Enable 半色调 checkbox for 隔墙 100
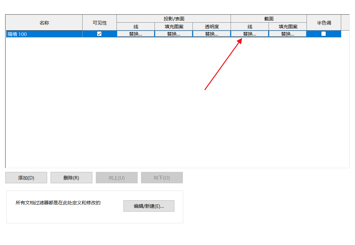 click(x=324, y=34)
